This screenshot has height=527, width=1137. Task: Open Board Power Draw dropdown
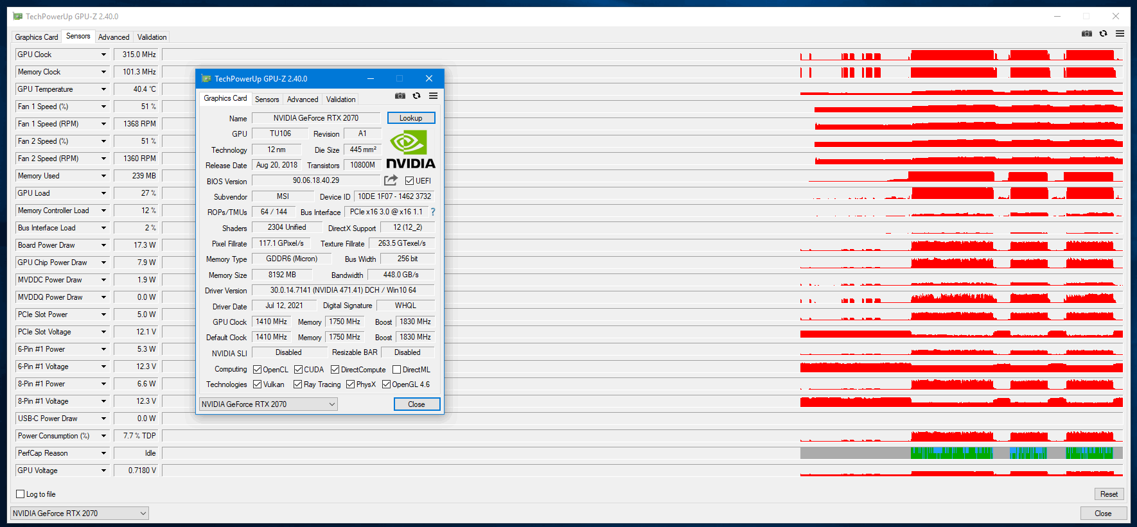point(103,245)
